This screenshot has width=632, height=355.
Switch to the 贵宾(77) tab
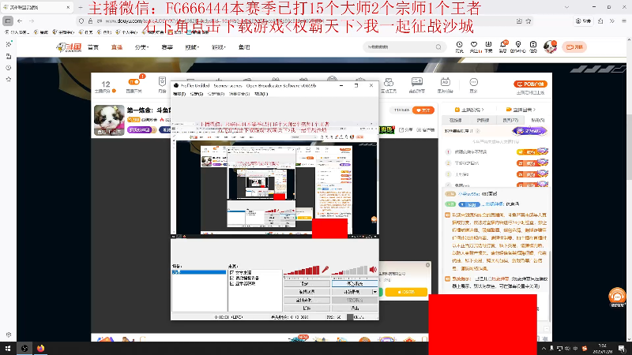coord(510,120)
